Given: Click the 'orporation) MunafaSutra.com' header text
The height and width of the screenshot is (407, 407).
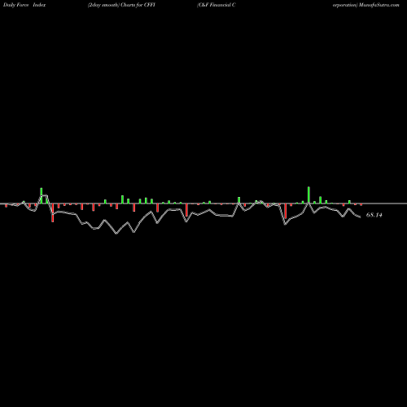Looking at the screenshot, I should tap(366, 5).
